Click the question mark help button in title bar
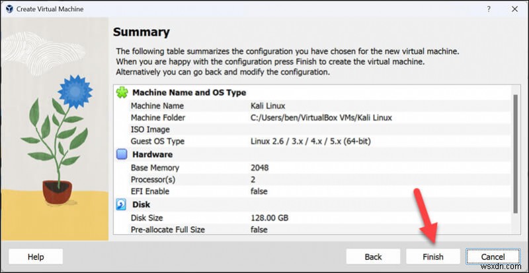529x273 pixels. point(489,9)
